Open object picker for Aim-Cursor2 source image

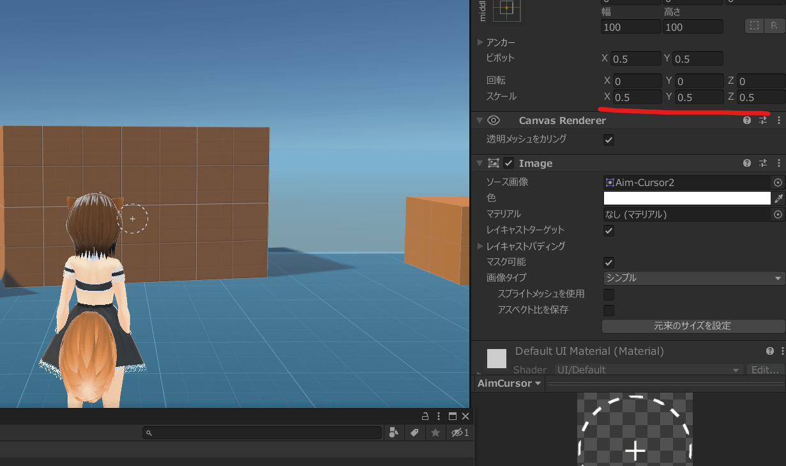778,182
